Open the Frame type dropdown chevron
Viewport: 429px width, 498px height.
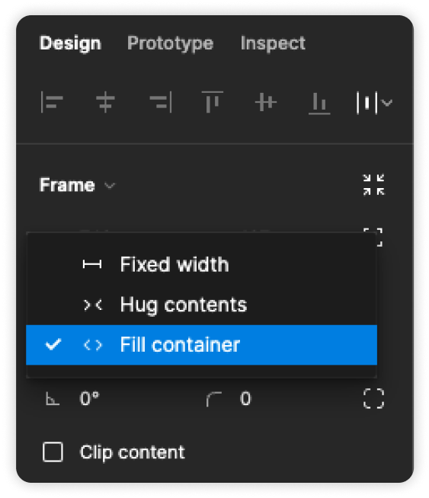point(110,186)
